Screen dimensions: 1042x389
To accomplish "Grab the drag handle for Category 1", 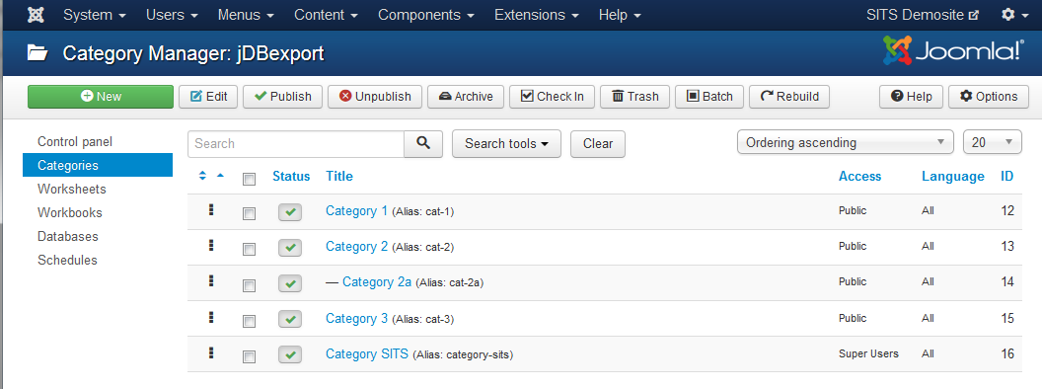I will (210, 210).
